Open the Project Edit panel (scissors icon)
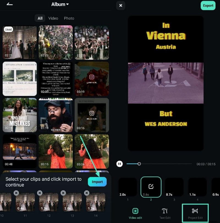Screen dimensions: 220x223 click(195, 213)
